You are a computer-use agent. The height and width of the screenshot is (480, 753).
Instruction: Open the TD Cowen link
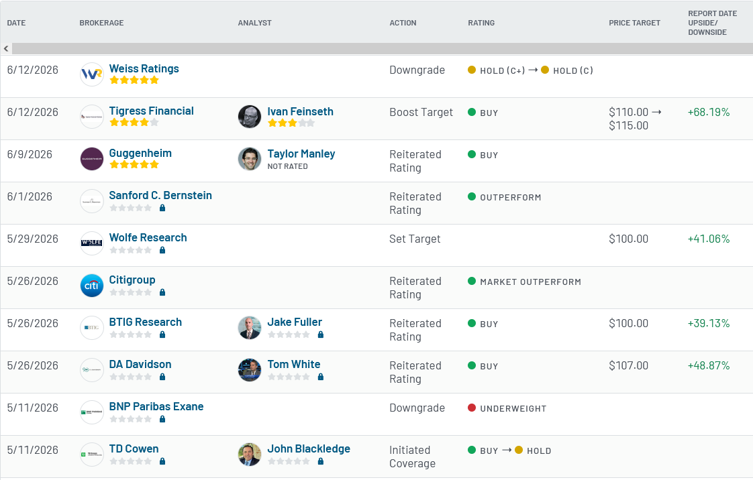[134, 448]
